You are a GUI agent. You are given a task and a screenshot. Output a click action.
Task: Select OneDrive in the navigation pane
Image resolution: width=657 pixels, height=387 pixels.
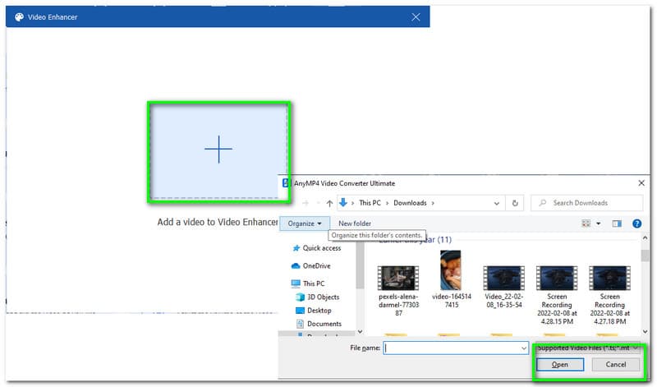[316, 266]
